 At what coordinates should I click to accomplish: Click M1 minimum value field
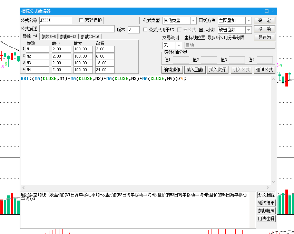click(x=61, y=49)
